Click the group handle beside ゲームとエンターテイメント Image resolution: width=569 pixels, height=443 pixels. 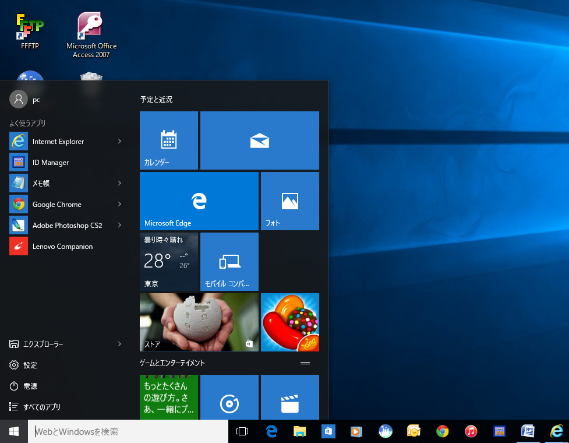305,363
